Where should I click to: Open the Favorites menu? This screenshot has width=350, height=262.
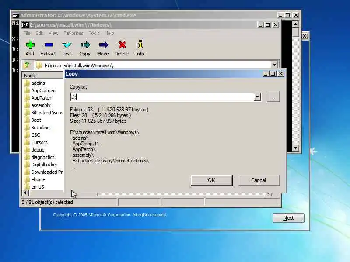click(73, 33)
